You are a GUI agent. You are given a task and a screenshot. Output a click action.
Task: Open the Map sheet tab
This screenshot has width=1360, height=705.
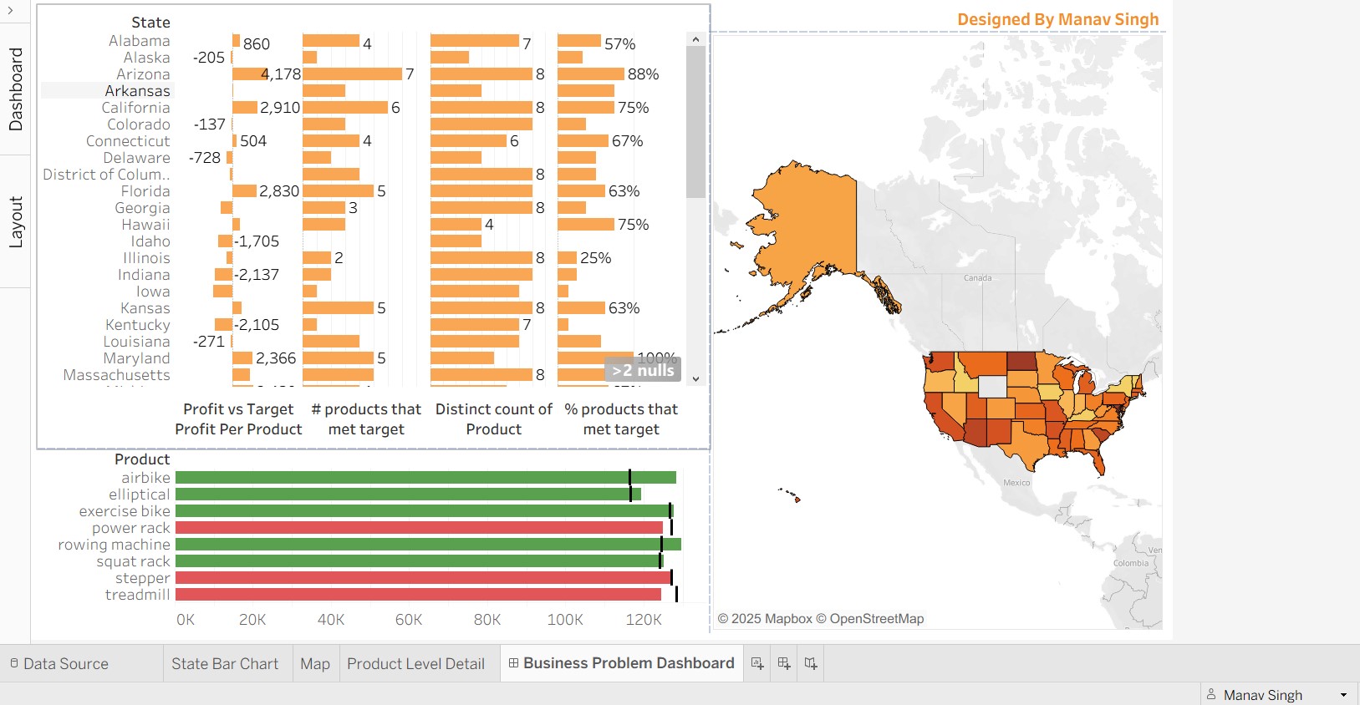315,664
